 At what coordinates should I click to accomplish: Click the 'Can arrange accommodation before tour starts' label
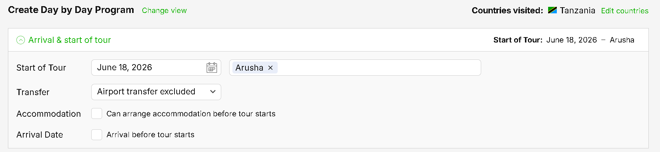pos(191,114)
